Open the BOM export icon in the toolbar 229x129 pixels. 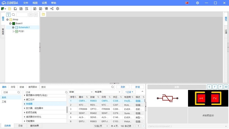tap(34, 9)
